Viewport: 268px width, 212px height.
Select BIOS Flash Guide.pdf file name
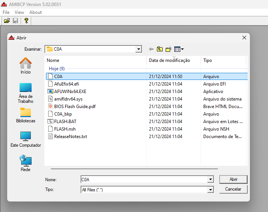[x=75, y=106]
